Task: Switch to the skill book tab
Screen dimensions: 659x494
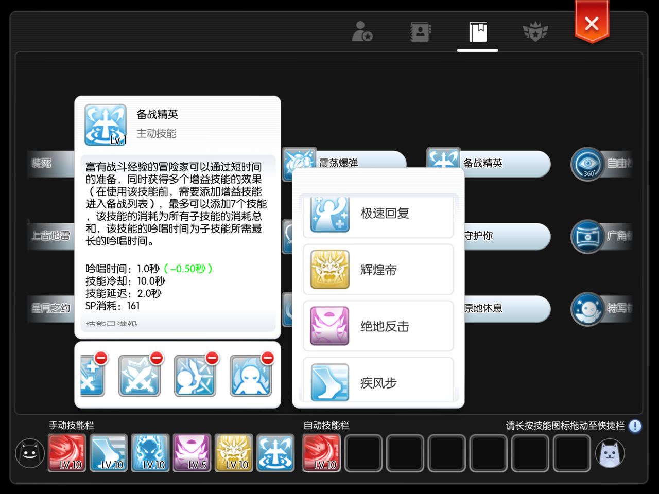Action: [478, 32]
